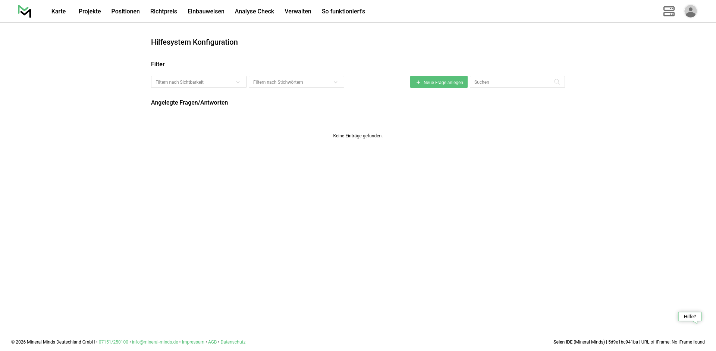This screenshot has width=716, height=351.
Task: Open Richtpreis navigation item
Action: [x=163, y=12]
